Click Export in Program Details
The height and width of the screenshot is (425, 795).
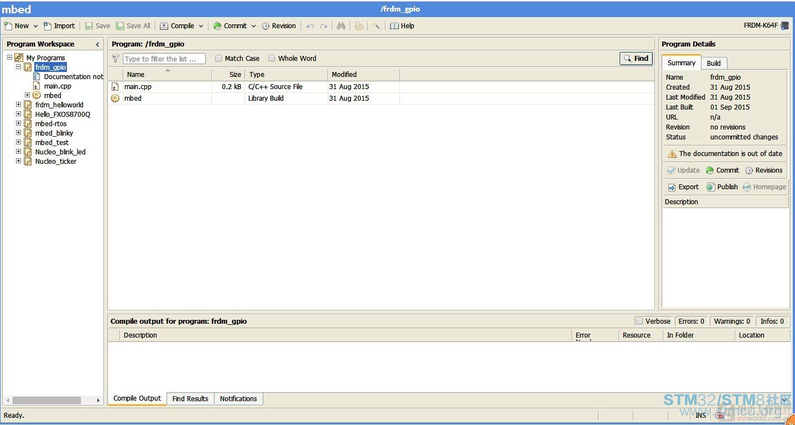pyautogui.click(x=683, y=187)
